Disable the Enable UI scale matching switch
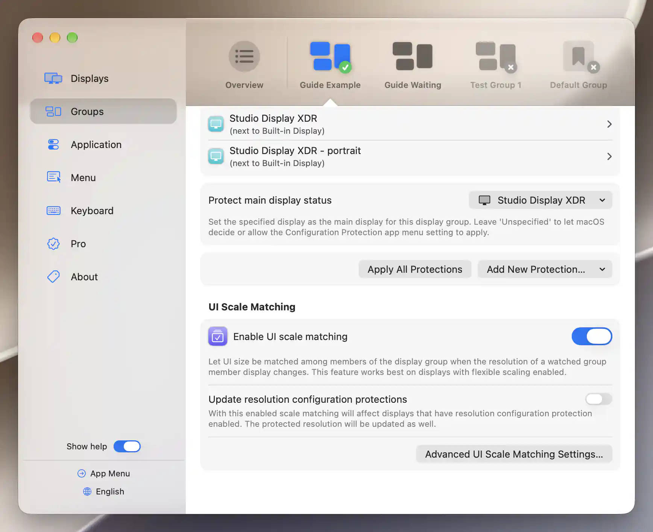 pyautogui.click(x=592, y=336)
